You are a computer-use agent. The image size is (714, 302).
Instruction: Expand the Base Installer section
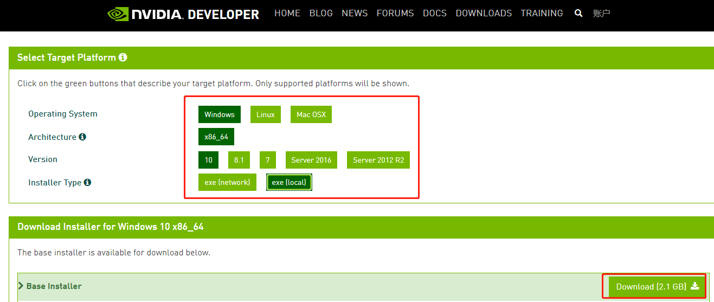50,286
